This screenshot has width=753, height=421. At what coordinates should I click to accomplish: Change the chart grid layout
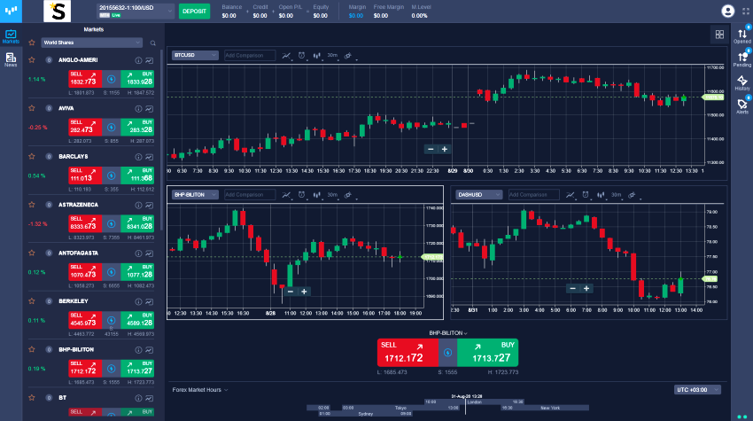click(x=719, y=34)
